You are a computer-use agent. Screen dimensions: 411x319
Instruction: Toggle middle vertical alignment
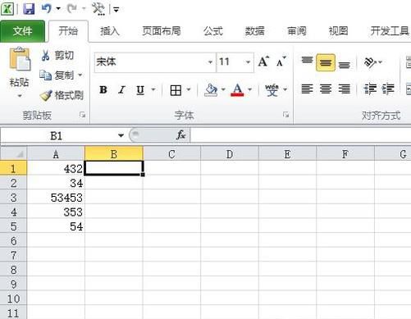tap(326, 62)
